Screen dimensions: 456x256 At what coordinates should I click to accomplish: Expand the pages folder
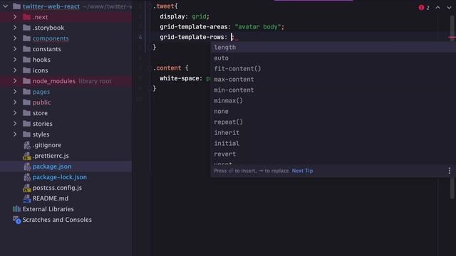click(x=14, y=92)
